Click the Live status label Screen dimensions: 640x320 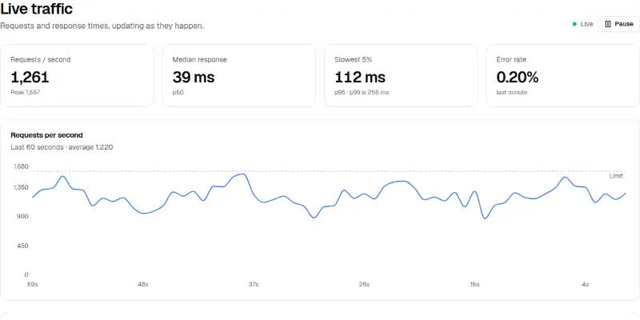click(x=586, y=24)
